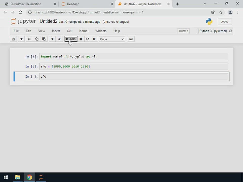Restart kernel and run all cells icon
Viewport: 243px width, 182px height.
(x=94, y=39)
